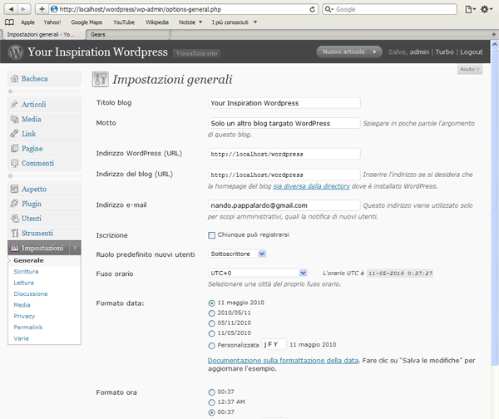Click the Logout link
Viewport: 499px width, 419px height.
point(471,52)
